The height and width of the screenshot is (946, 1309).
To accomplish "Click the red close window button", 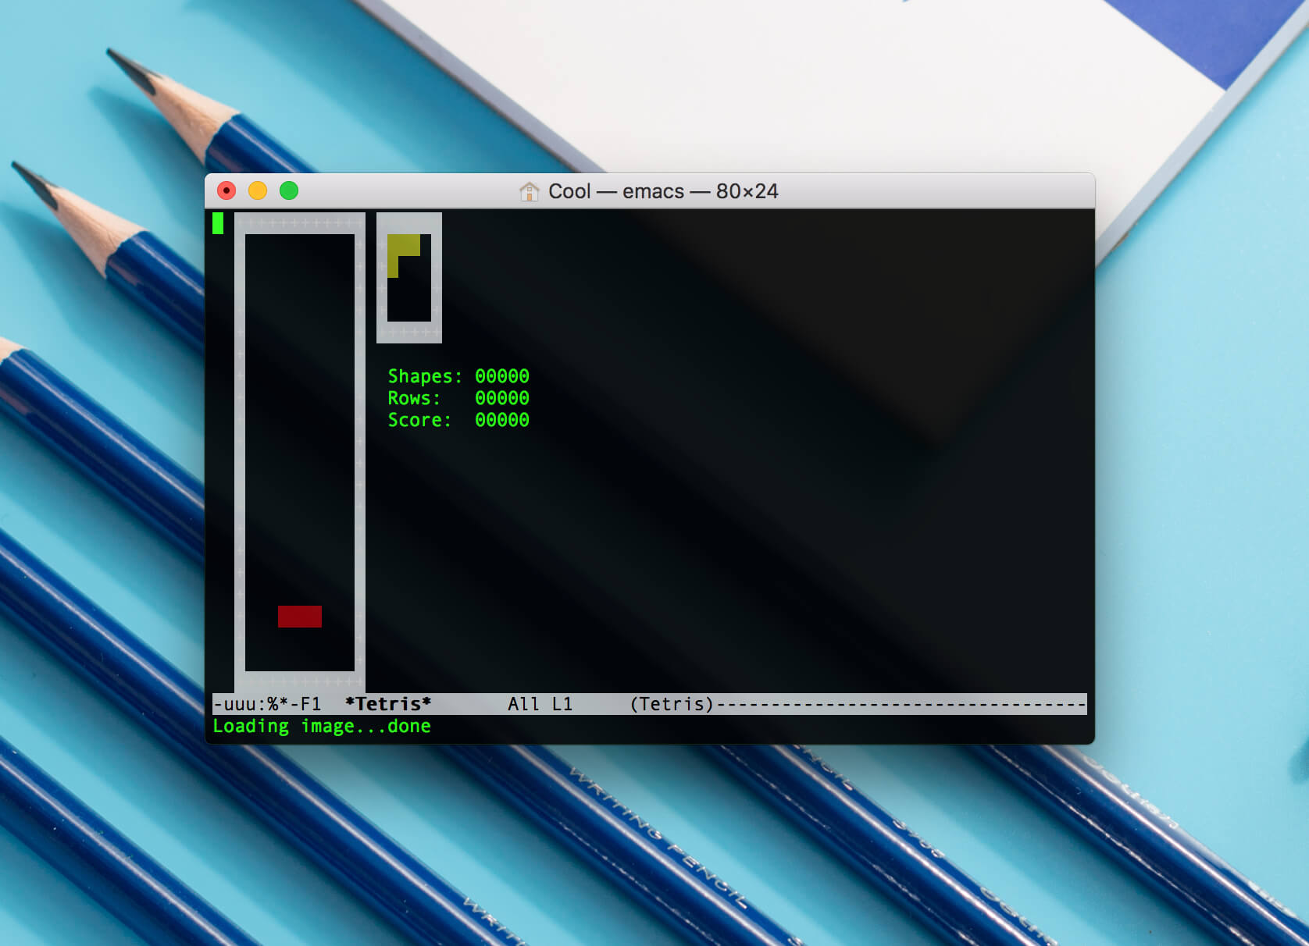I will click(226, 190).
